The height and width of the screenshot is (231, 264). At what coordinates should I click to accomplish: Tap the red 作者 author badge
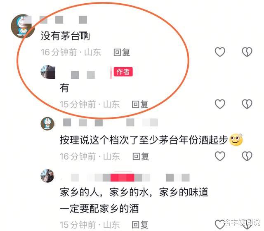pyautogui.click(x=123, y=72)
